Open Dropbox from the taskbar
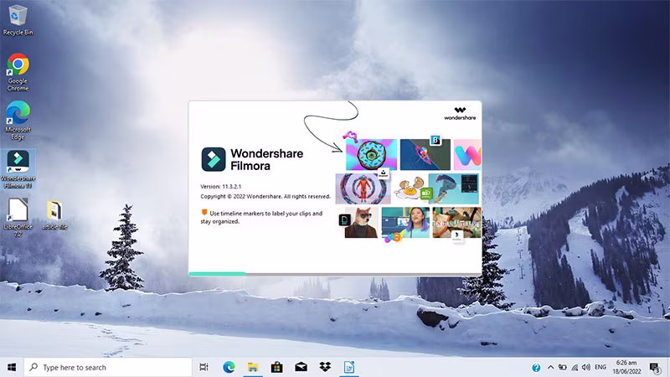Screen dimensions: 670x377 tap(325, 367)
